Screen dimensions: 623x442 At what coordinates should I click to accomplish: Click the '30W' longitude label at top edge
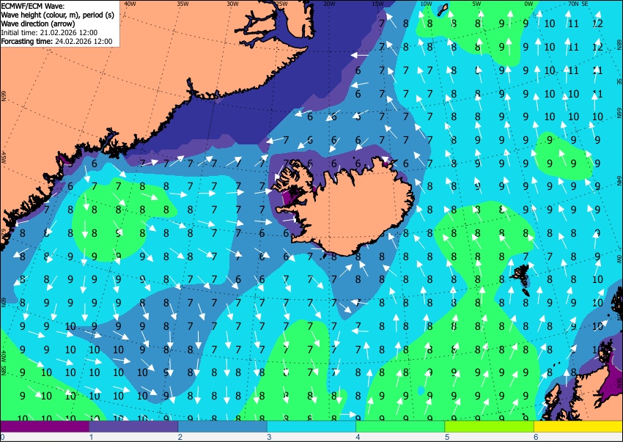tap(232, 4)
